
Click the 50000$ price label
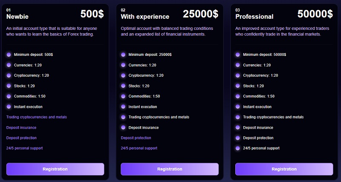(315, 14)
